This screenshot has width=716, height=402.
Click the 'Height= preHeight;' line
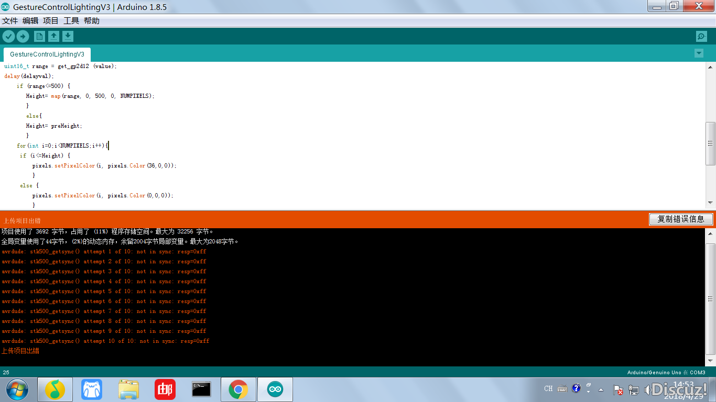click(x=55, y=126)
